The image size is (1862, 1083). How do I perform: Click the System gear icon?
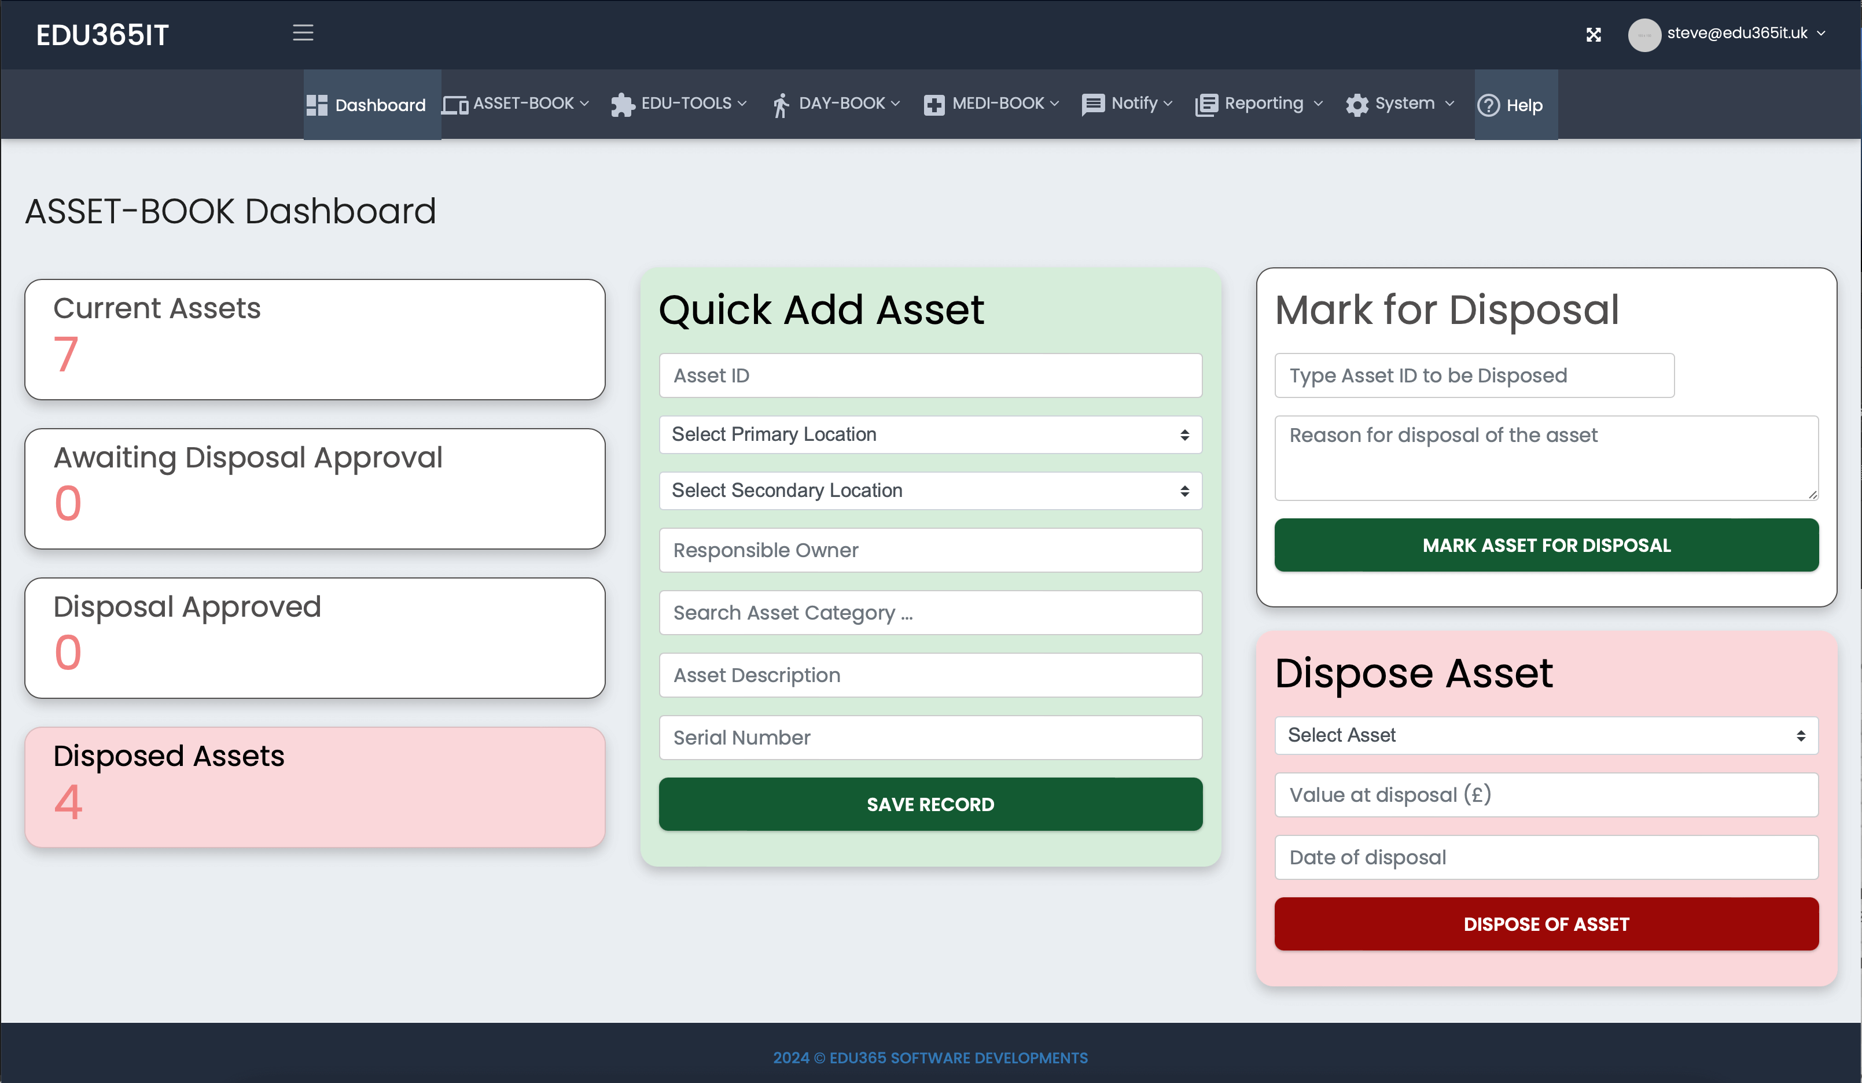(1357, 105)
